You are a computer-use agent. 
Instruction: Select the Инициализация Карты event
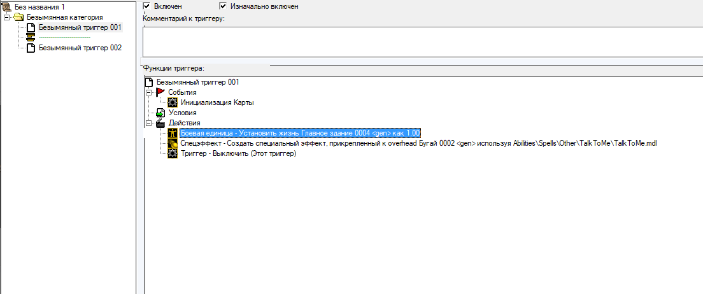pos(217,102)
